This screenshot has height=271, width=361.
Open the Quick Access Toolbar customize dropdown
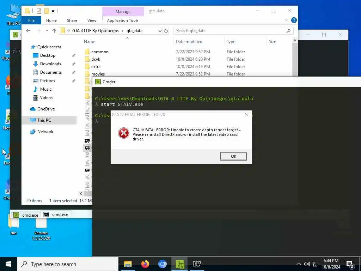(53, 11)
